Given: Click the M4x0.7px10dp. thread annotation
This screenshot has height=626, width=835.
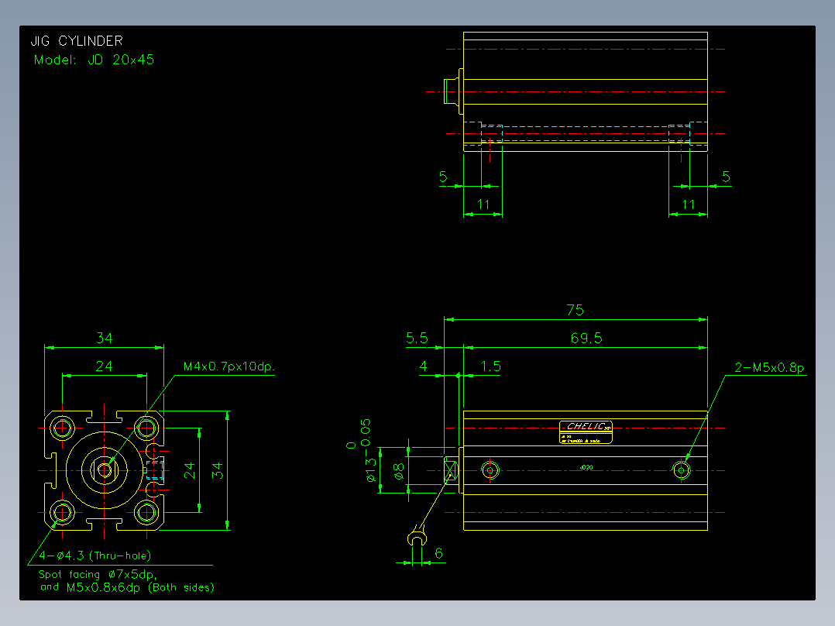Looking at the screenshot, I should coord(229,366).
